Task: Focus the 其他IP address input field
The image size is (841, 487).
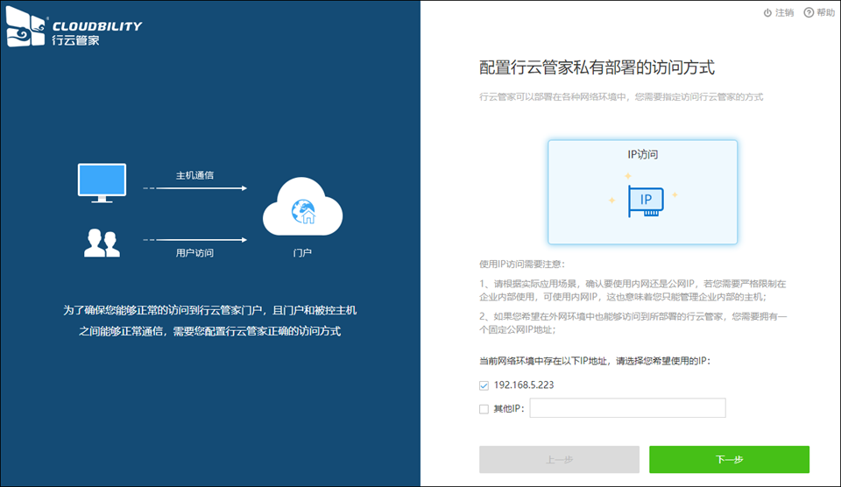Action: pyautogui.click(x=627, y=408)
